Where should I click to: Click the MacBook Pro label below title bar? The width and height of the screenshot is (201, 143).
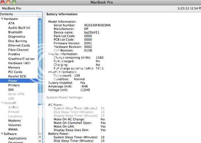click(x=11, y=8)
